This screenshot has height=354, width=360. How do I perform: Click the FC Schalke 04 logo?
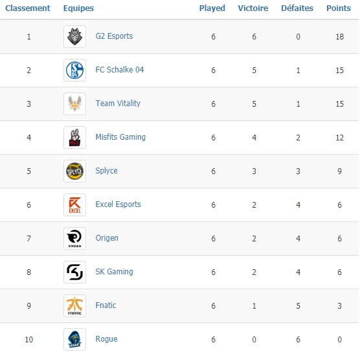[x=74, y=70]
